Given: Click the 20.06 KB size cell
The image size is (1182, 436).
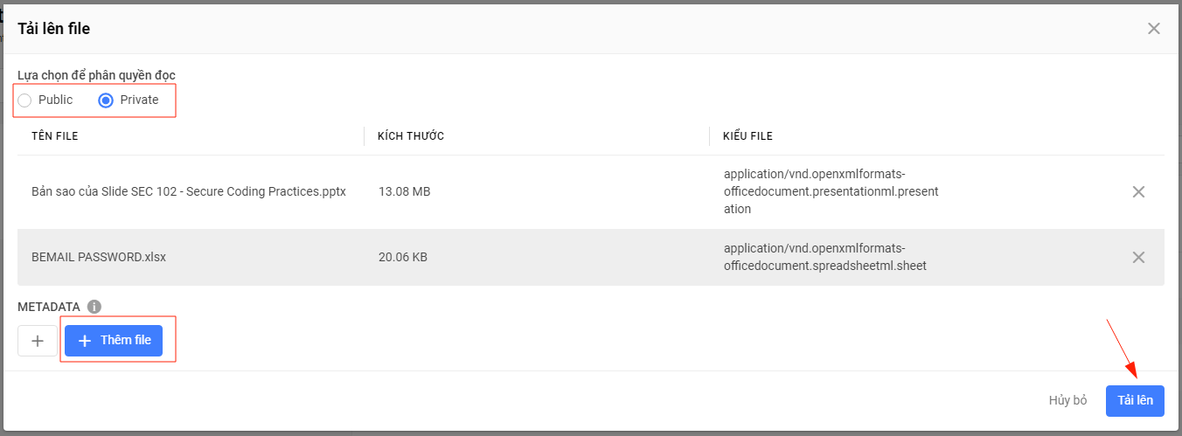Looking at the screenshot, I should [x=403, y=258].
